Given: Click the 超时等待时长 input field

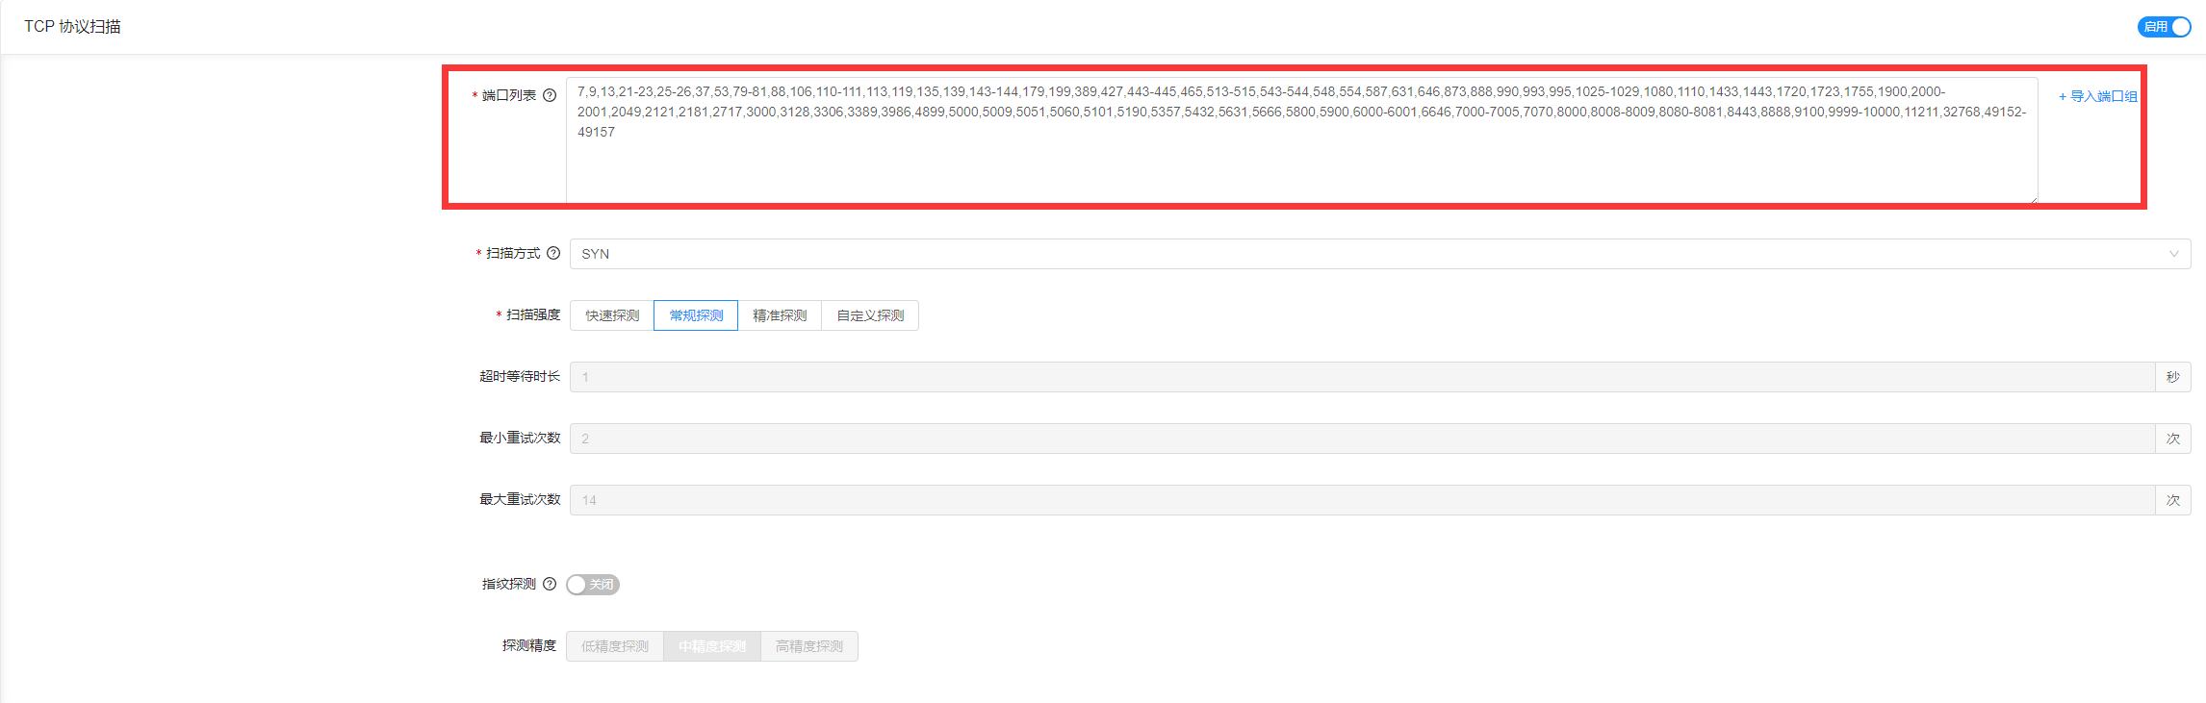Looking at the screenshot, I should point(1362,377).
